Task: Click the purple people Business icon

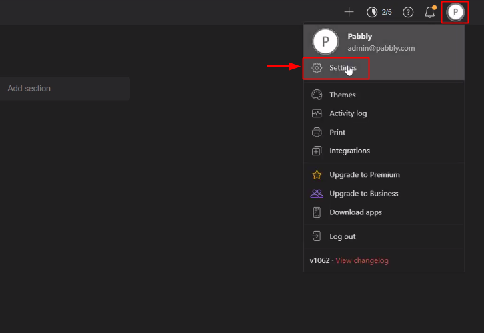Action: [x=317, y=194]
